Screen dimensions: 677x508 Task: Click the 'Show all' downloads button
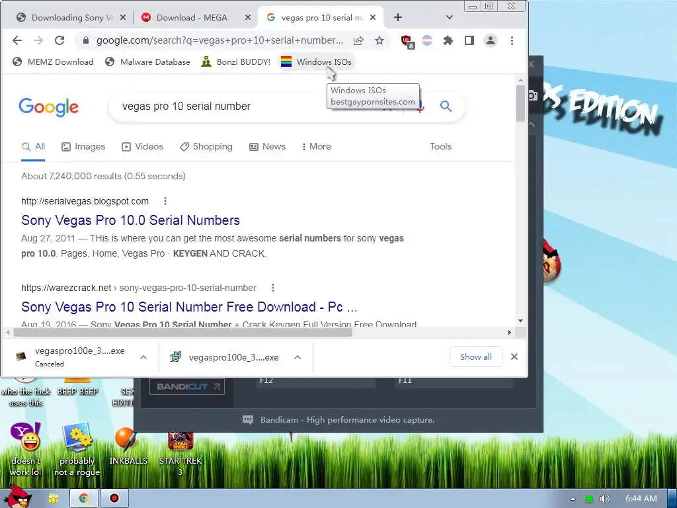476,357
